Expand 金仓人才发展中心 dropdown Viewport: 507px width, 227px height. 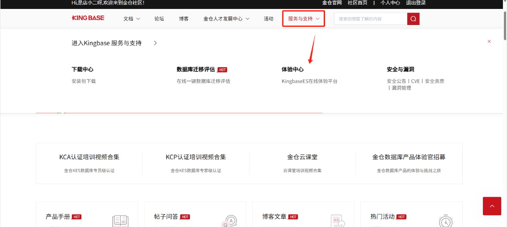(x=226, y=19)
